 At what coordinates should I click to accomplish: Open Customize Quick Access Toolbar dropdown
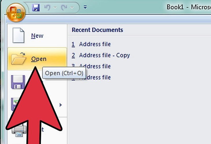(x=85, y=7)
